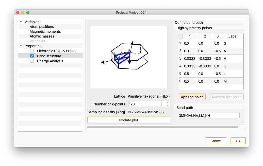Click the '0.5' cell in row M
Screen dimensions: 263x166
(x=190, y=81)
